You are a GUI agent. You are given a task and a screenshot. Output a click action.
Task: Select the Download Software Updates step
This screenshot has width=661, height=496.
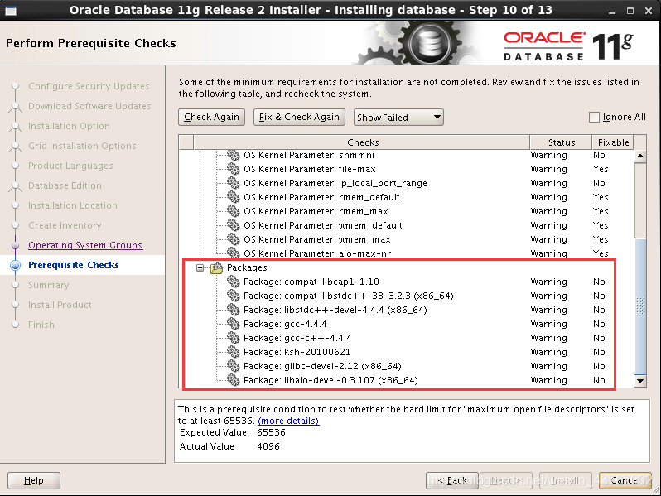click(89, 106)
